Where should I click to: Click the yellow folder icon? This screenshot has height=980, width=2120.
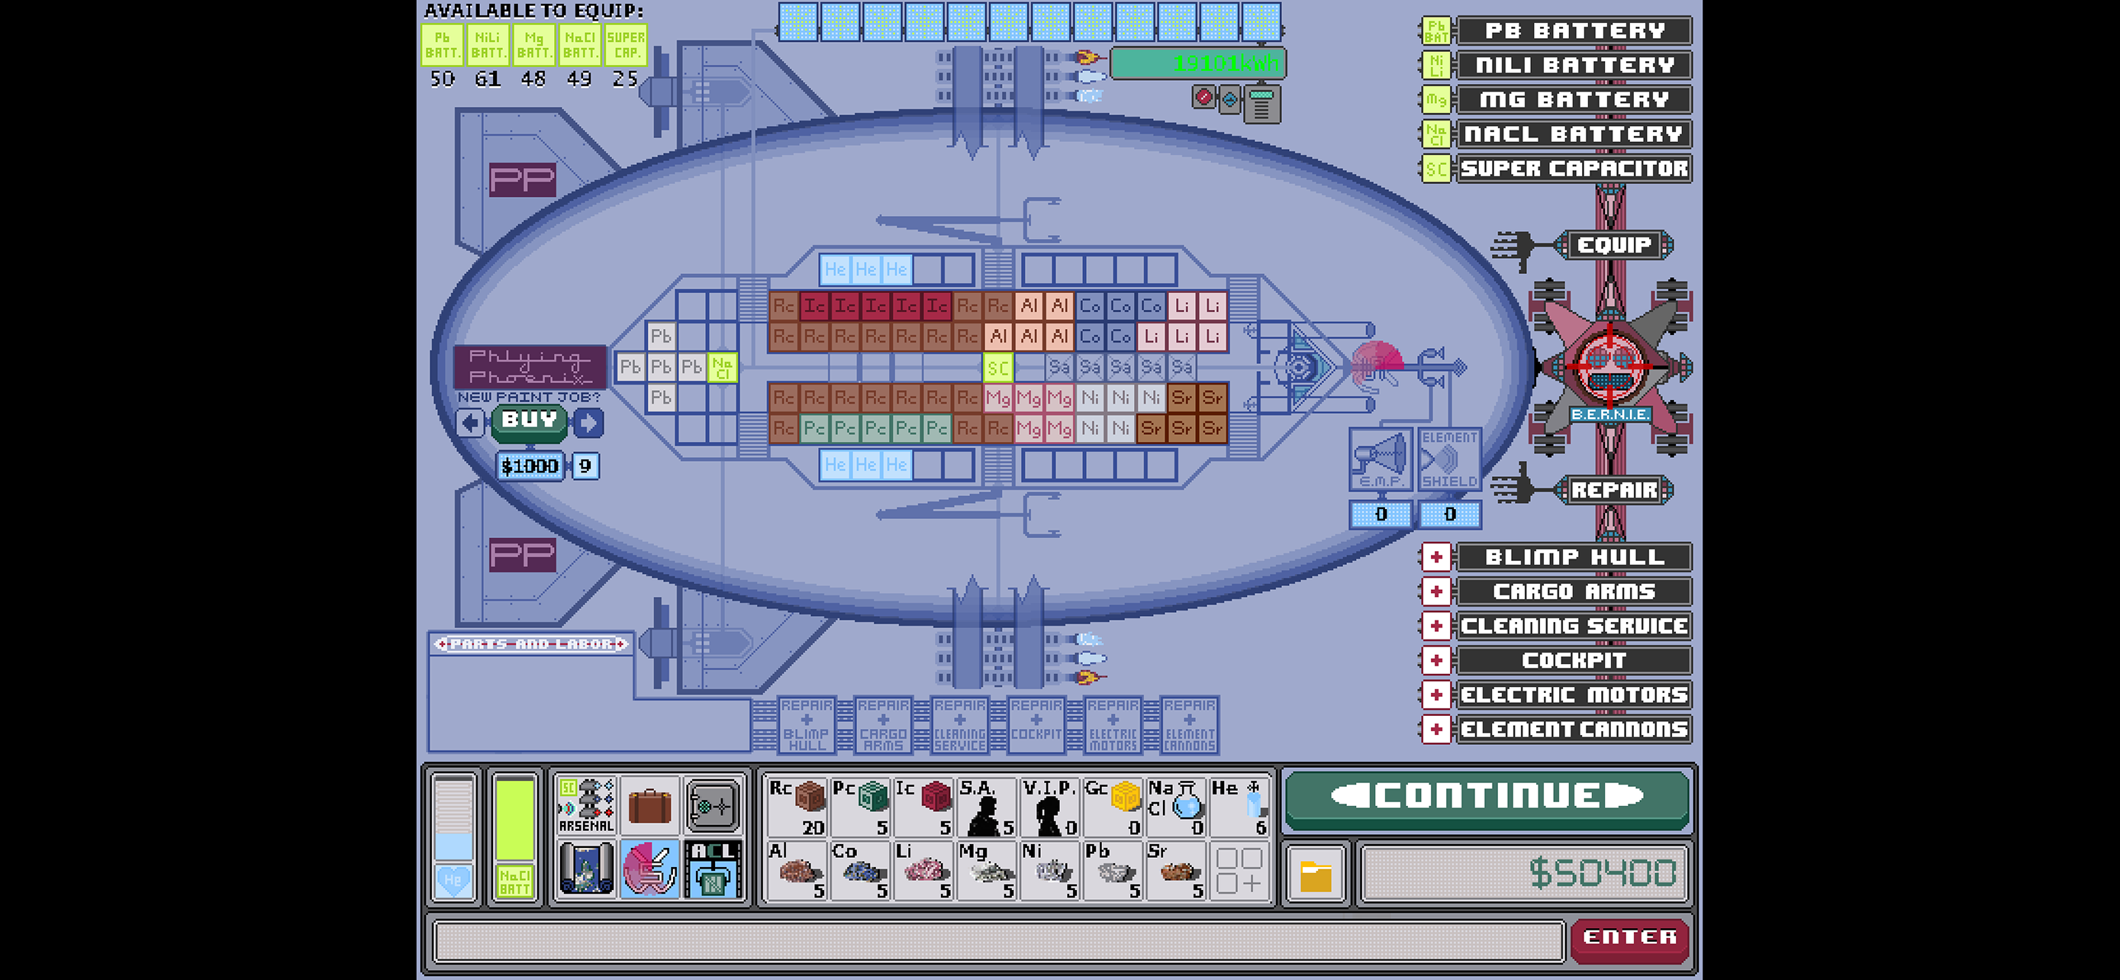click(x=1315, y=875)
